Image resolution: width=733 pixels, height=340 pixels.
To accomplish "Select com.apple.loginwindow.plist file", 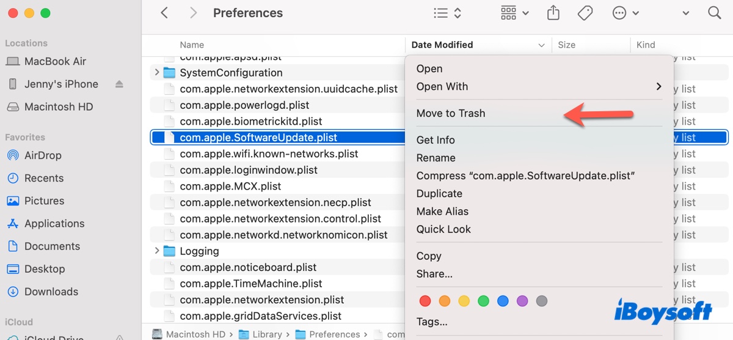I will click(x=249, y=170).
